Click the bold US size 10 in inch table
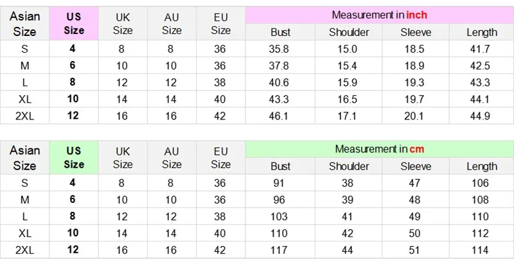This screenshot has width=514, height=262. click(73, 99)
